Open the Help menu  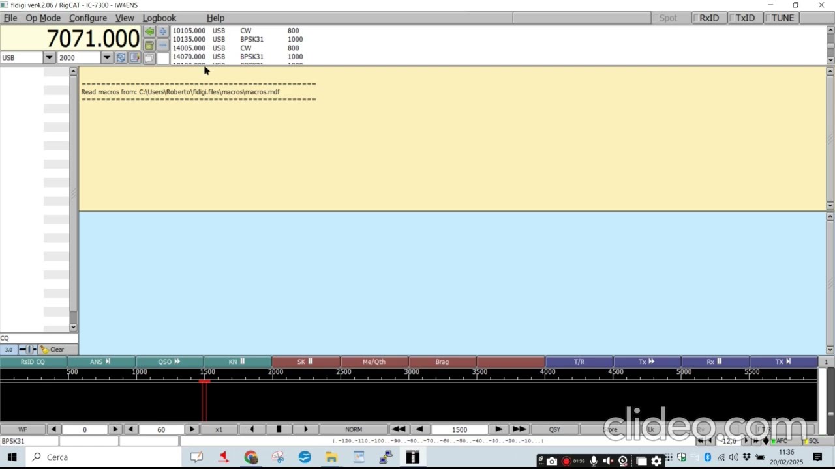click(215, 18)
